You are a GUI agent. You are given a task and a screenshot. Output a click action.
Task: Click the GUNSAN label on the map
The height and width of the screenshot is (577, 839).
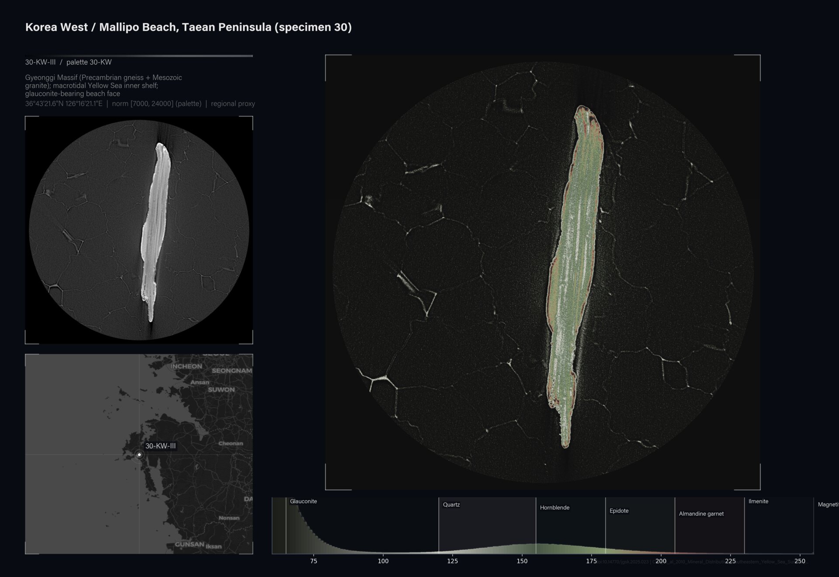tap(190, 544)
